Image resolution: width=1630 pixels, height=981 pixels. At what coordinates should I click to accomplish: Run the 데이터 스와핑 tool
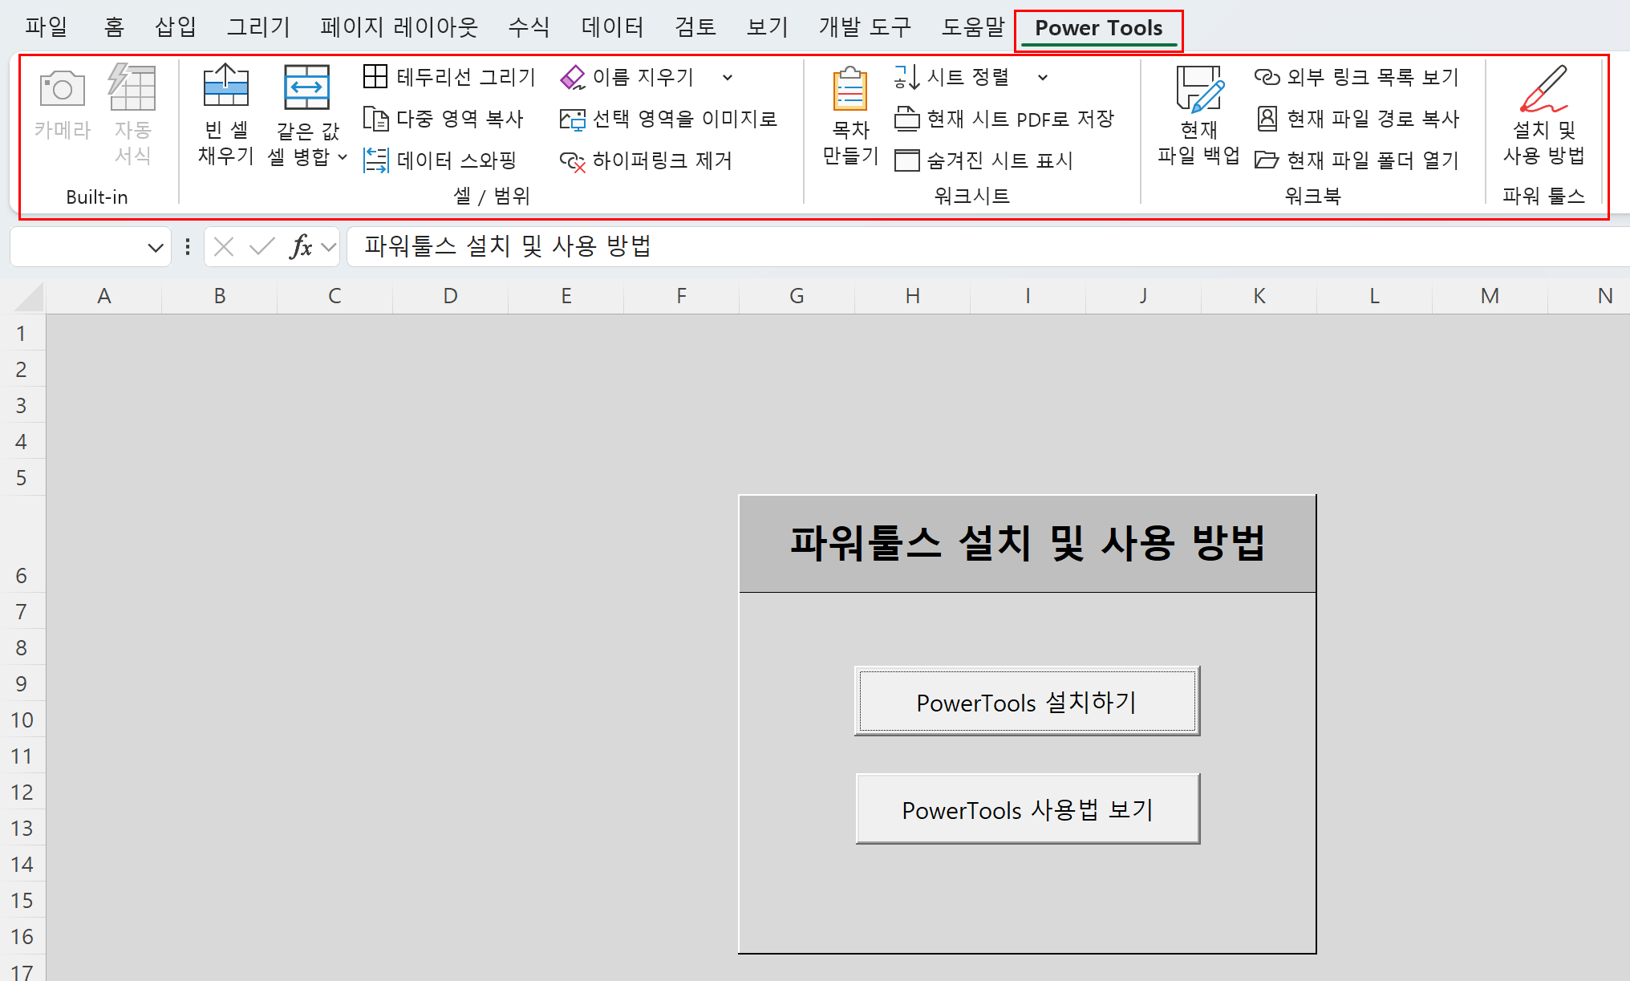[x=440, y=160]
